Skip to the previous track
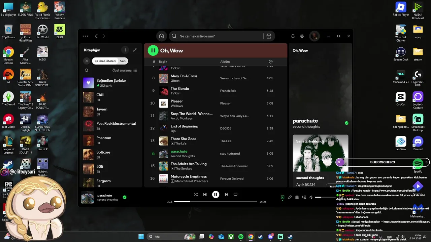The height and width of the screenshot is (242, 431). point(205,195)
